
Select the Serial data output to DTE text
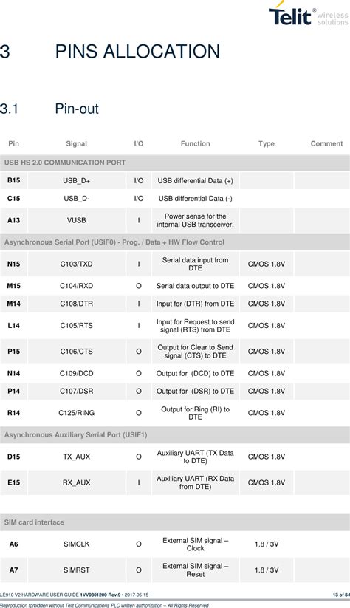click(x=196, y=286)
